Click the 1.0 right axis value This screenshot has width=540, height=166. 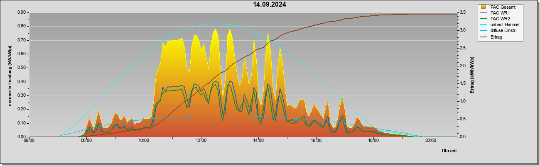point(463,101)
